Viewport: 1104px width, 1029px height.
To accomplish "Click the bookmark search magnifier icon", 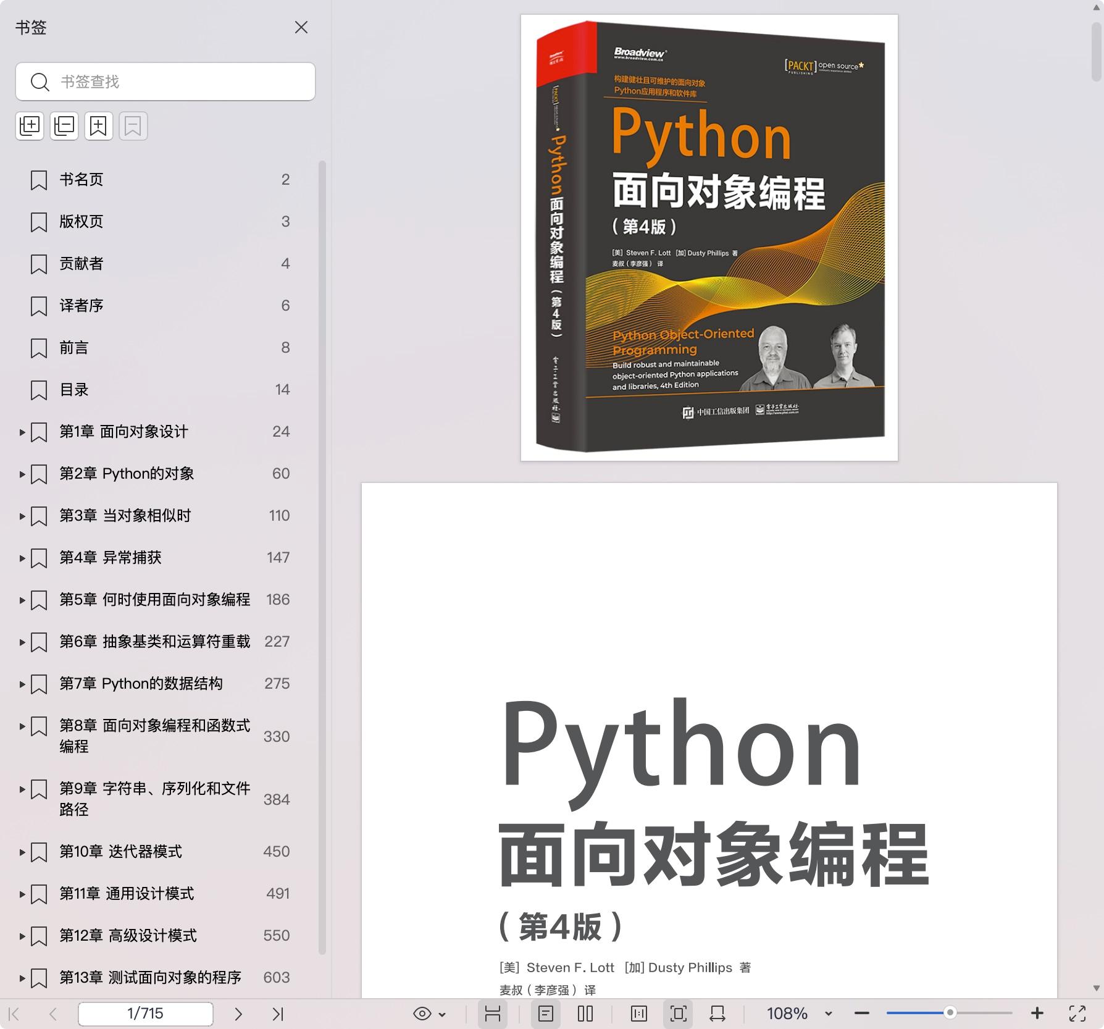I will (40, 82).
